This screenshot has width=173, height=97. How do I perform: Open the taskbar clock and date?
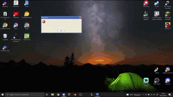(163, 95)
